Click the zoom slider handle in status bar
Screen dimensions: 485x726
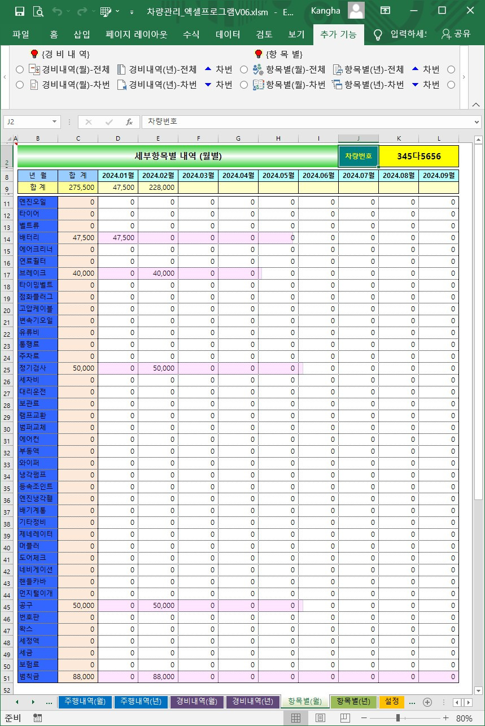coord(398,718)
